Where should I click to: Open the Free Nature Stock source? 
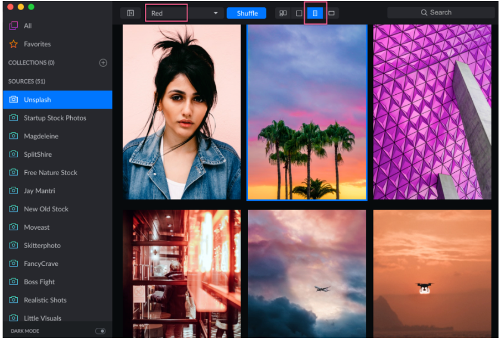pyautogui.click(x=50, y=173)
